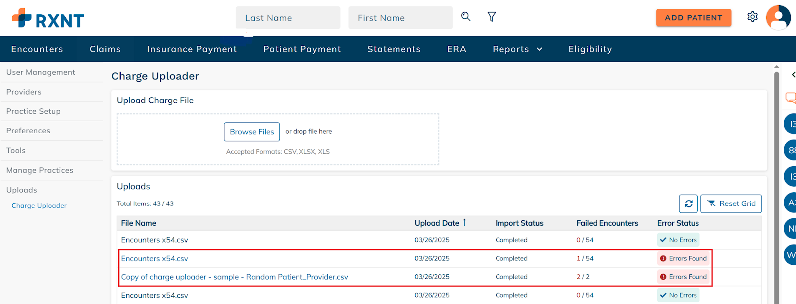Open the Copy of charge uploader sample file link
Image resolution: width=796 pixels, height=304 pixels.
pos(235,277)
